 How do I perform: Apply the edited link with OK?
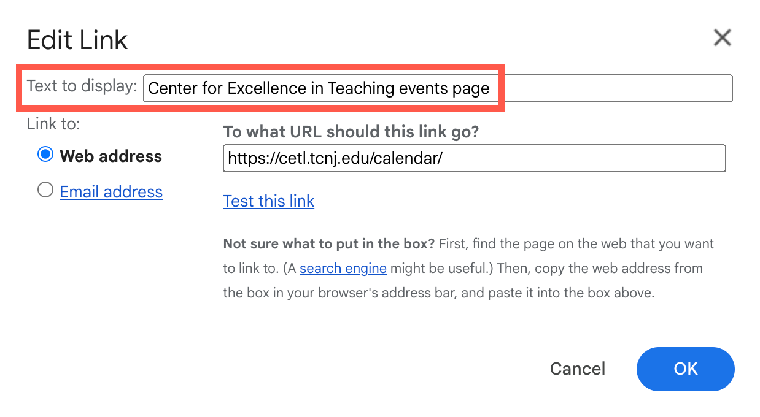click(685, 369)
